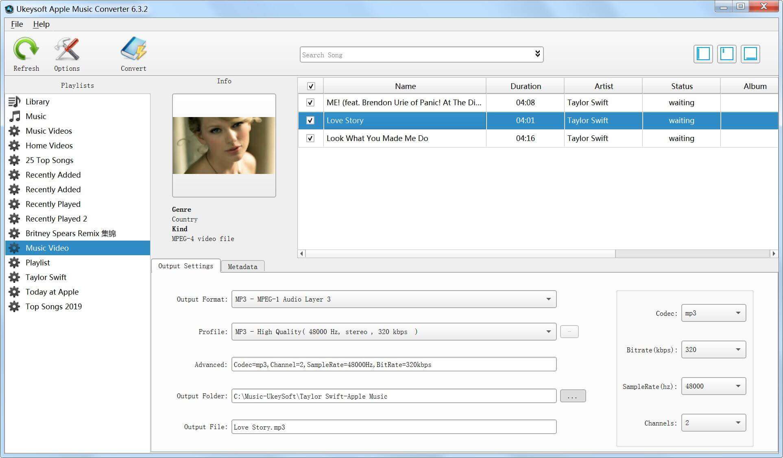Click the browse Output Folder button
783x458 pixels.
pyautogui.click(x=571, y=396)
